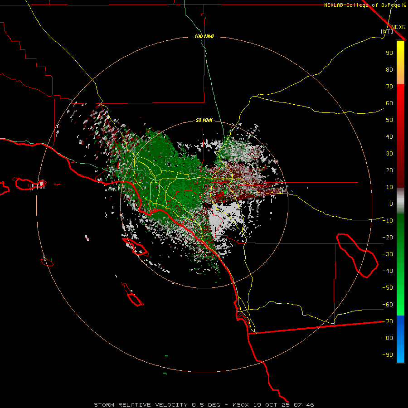Click the [KT] units label
This screenshot has height=408, width=408.
point(387,31)
